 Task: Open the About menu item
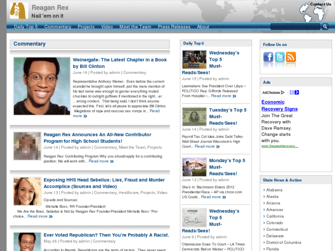click(x=203, y=27)
